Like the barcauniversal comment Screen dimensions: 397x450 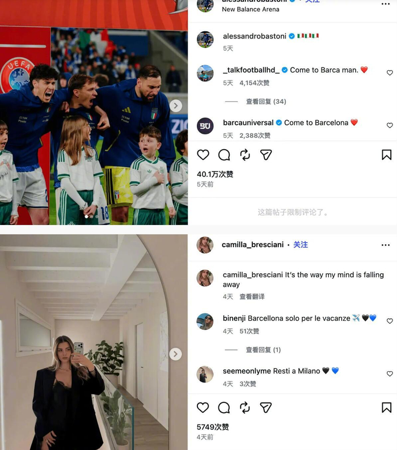point(390,125)
